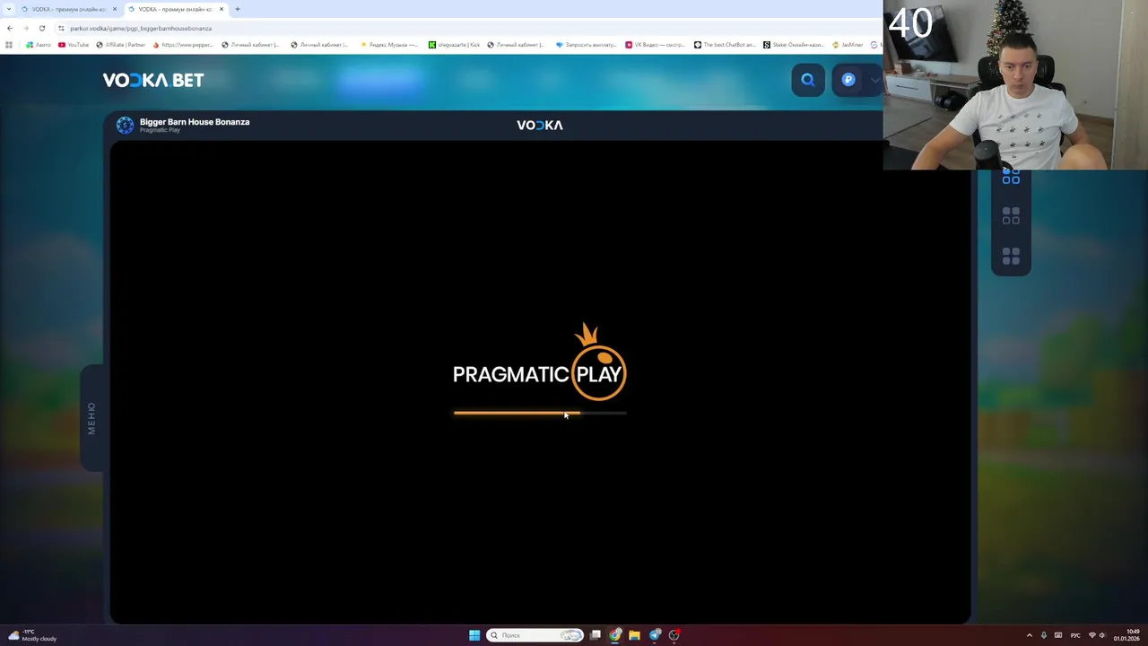
Task: Open the VK Видео bookmark
Action: click(656, 45)
